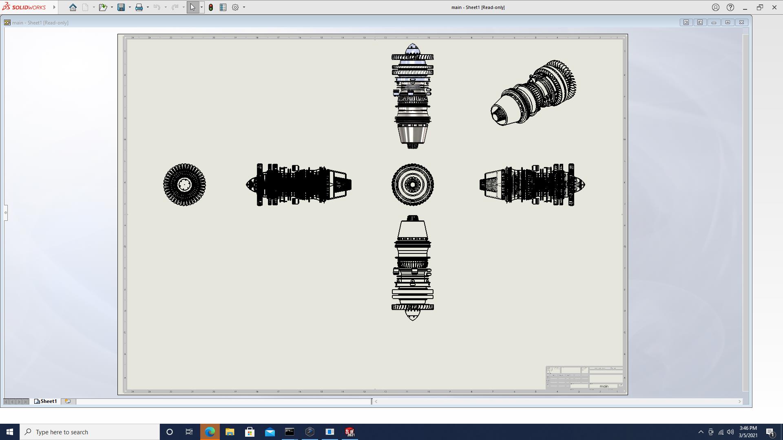The width and height of the screenshot is (783, 440).
Task: Open the Print options dropdown arrow
Action: [x=148, y=7]
